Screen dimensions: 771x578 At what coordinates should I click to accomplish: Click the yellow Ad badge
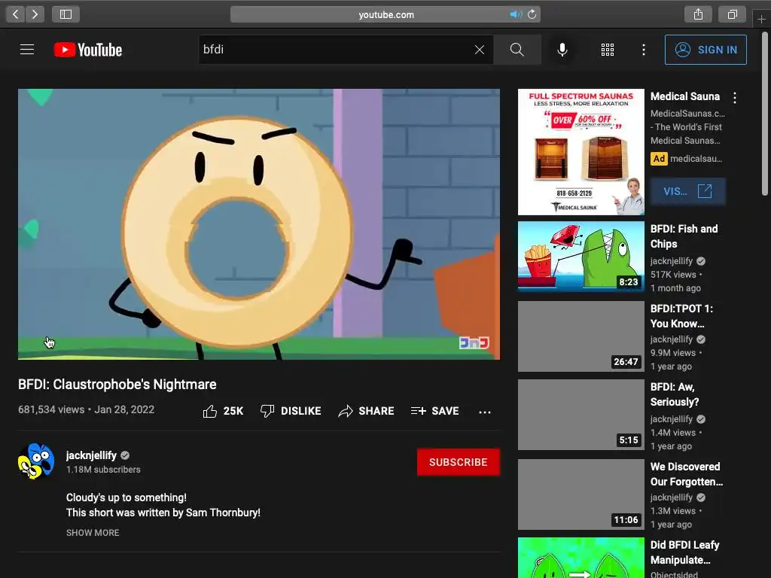[659, 159]
